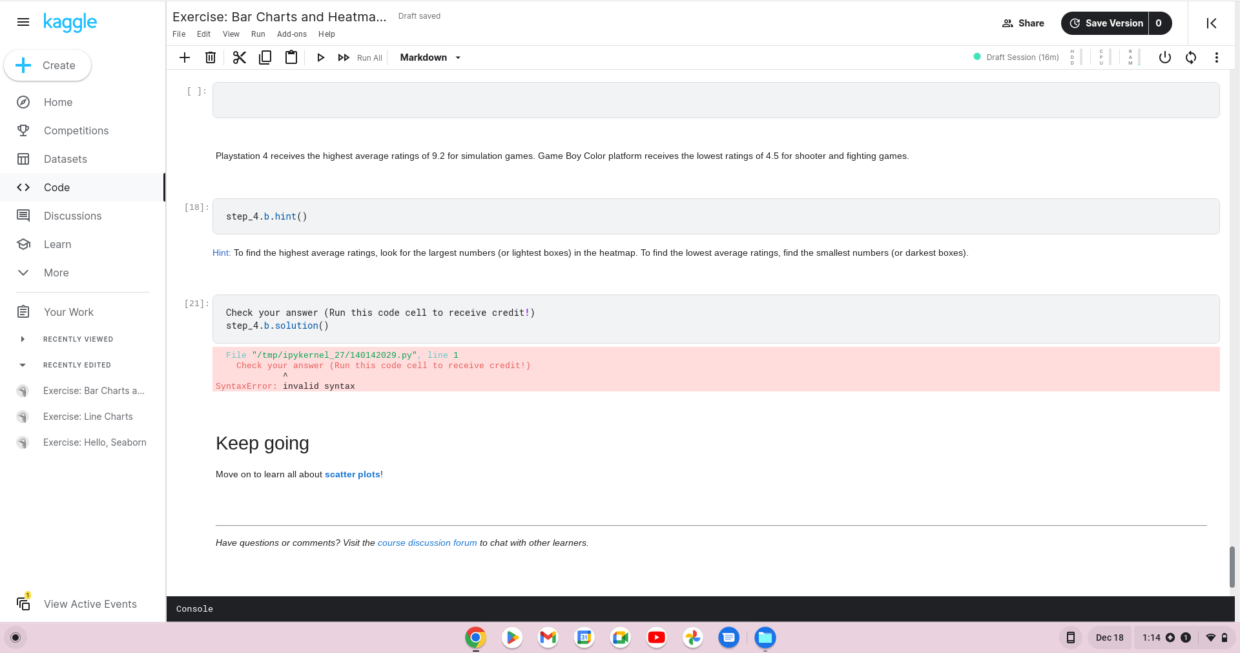
Task: Follow the scatter plots link
Action: (x=353, y=474)
